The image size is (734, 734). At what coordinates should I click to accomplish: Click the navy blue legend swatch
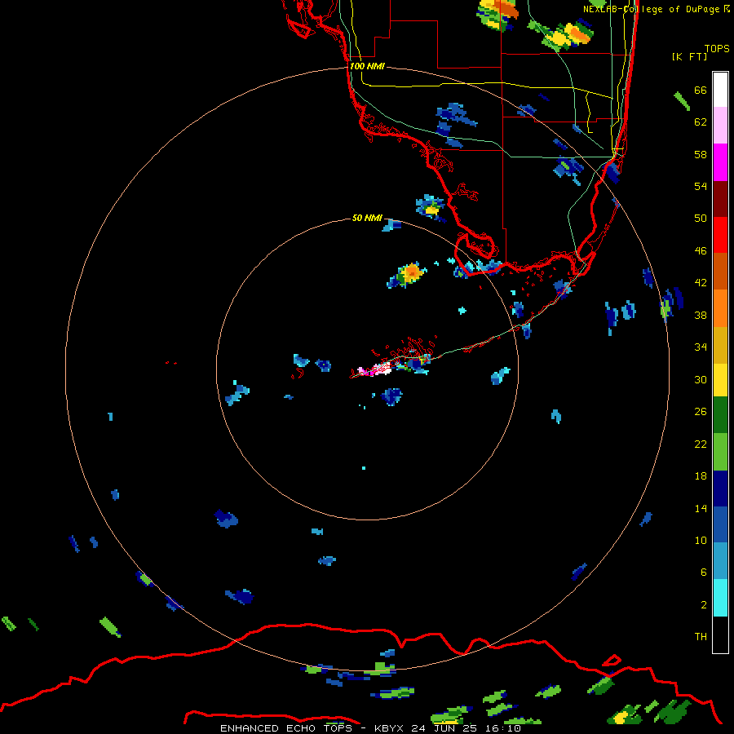pyautogui.click(x=720, y=489)
